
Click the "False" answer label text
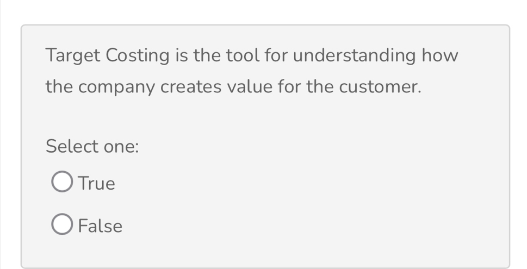tap(100, 226)
